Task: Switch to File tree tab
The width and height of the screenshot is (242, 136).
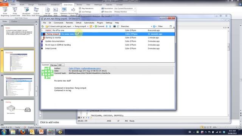Action: [x=54, y=65]
